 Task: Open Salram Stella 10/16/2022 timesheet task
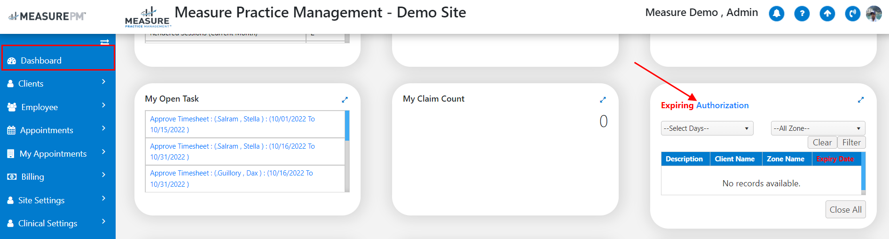(233, 151)
